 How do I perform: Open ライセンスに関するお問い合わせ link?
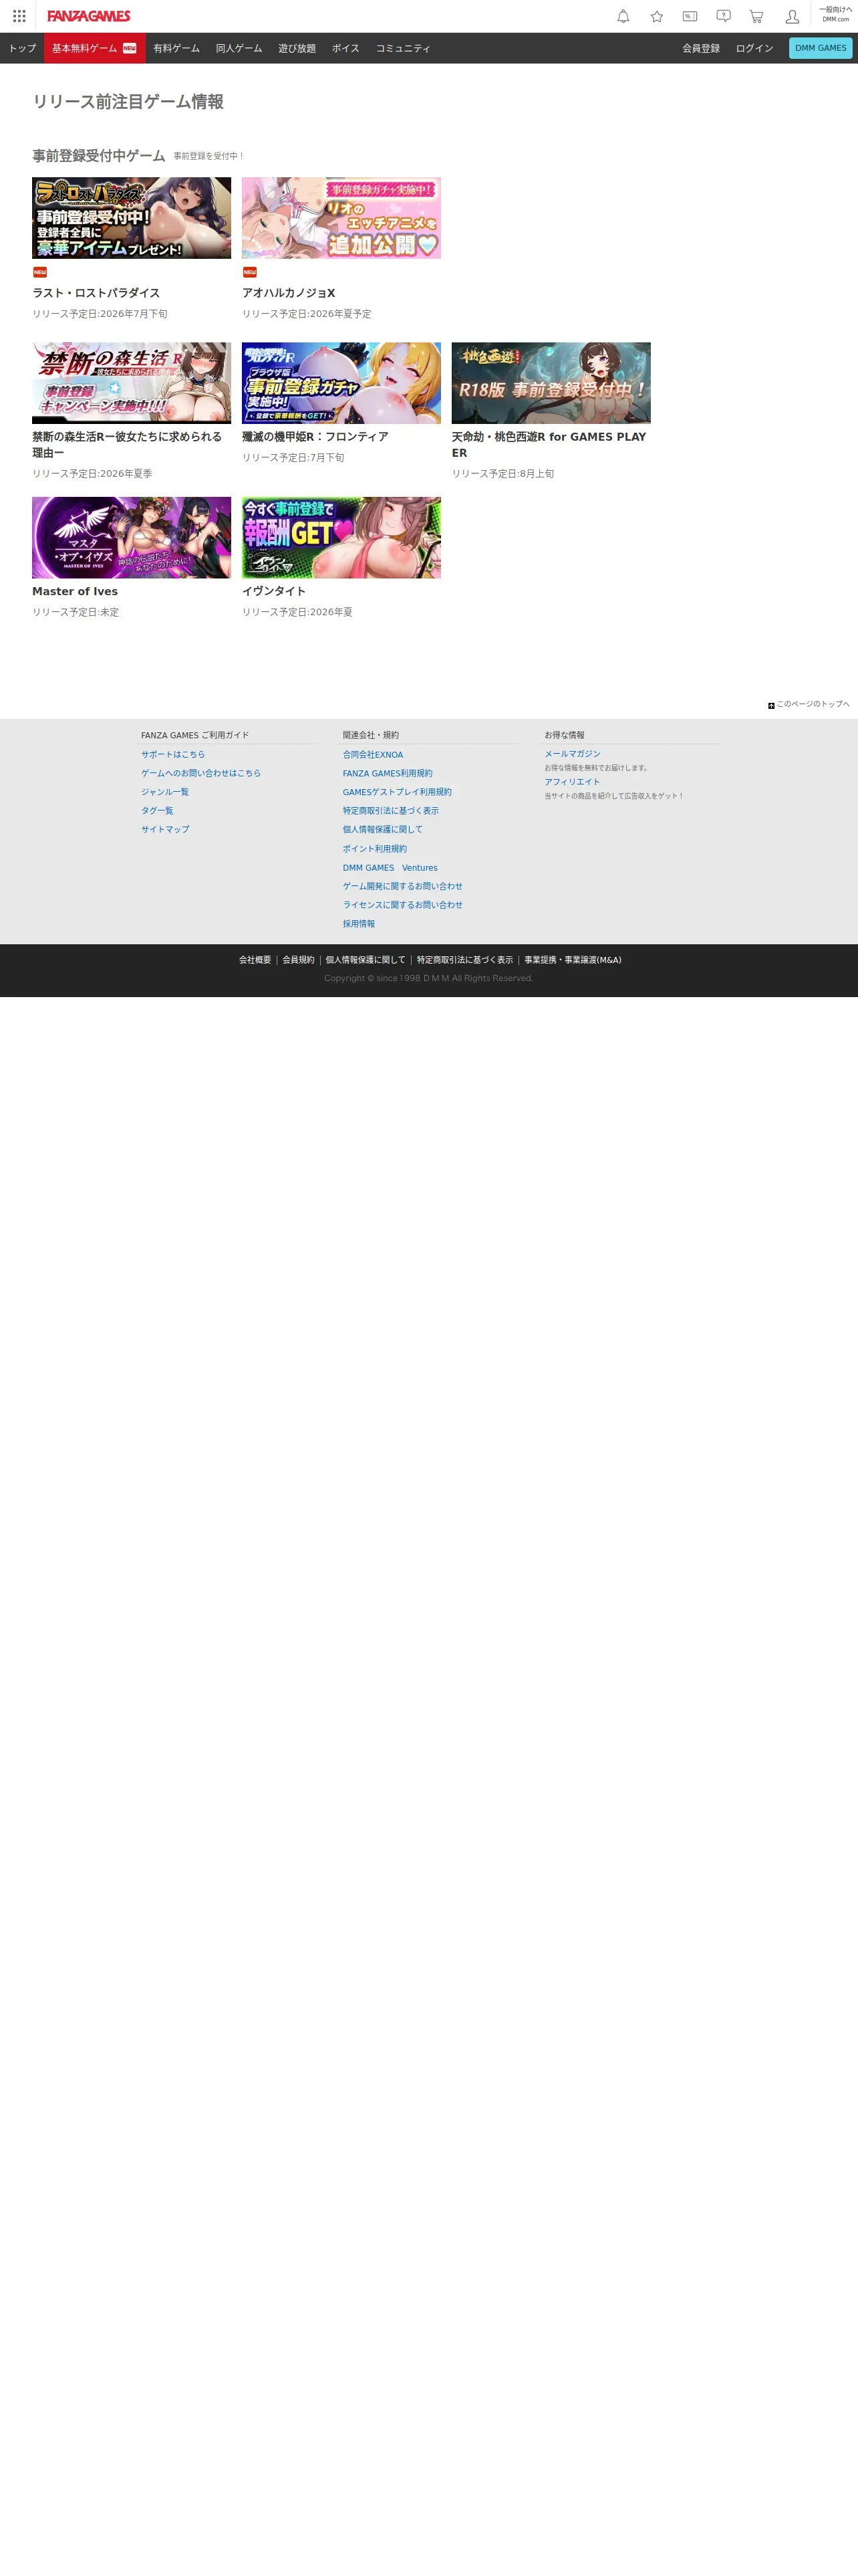pyautogui.click(x=402, y=905)
